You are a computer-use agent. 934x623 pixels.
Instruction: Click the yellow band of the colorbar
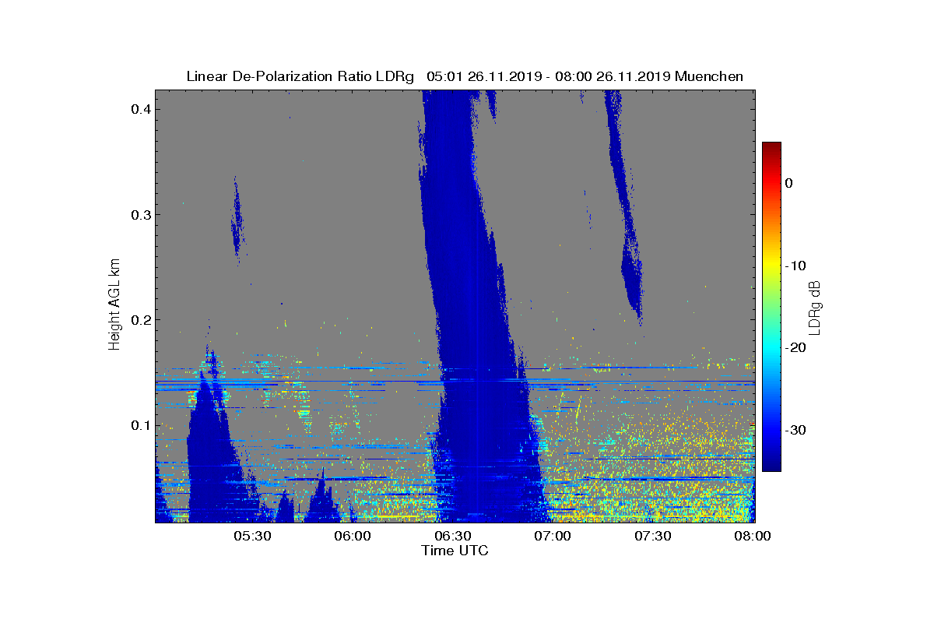pos(771,267)
